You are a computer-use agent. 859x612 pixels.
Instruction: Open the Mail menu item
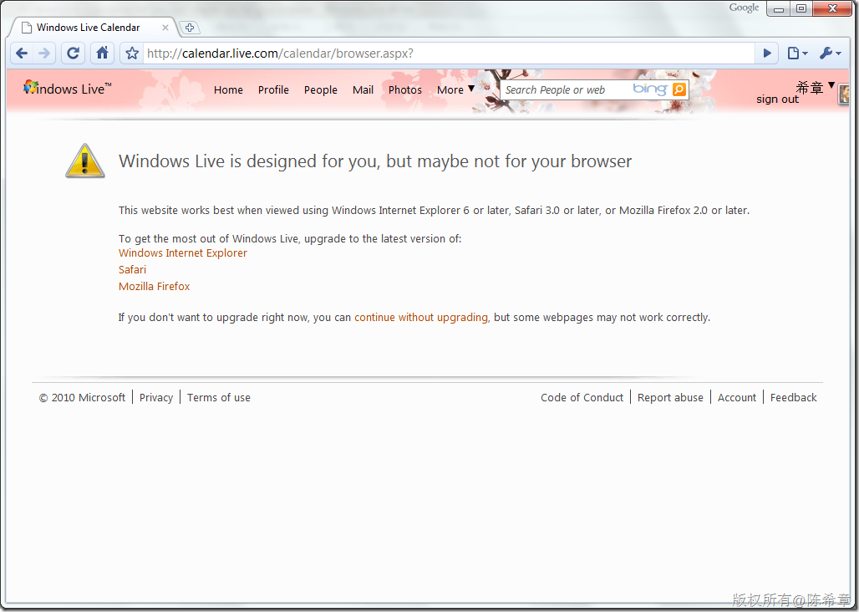point(363,89)
